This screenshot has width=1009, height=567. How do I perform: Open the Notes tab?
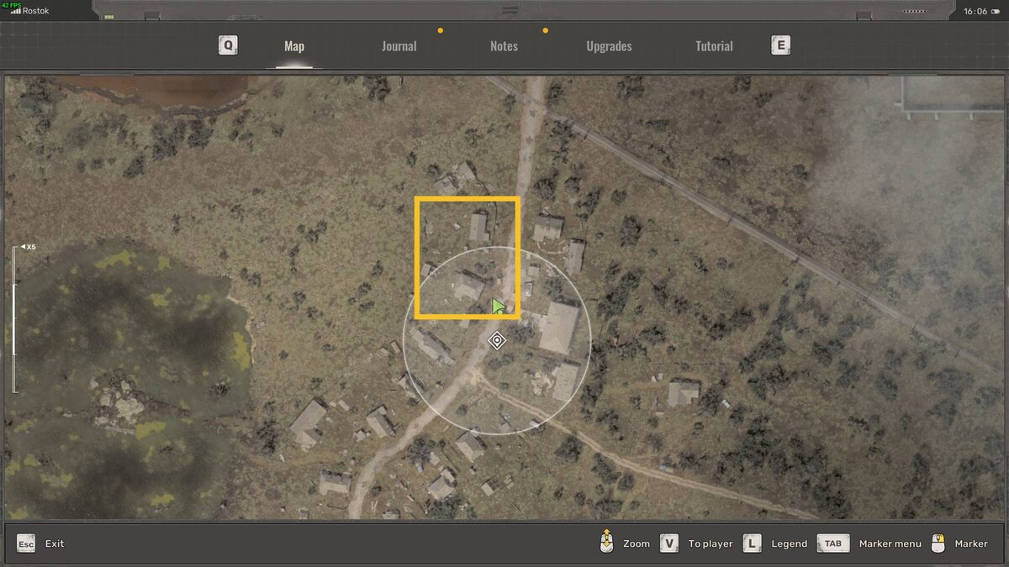tap(504, 46)
